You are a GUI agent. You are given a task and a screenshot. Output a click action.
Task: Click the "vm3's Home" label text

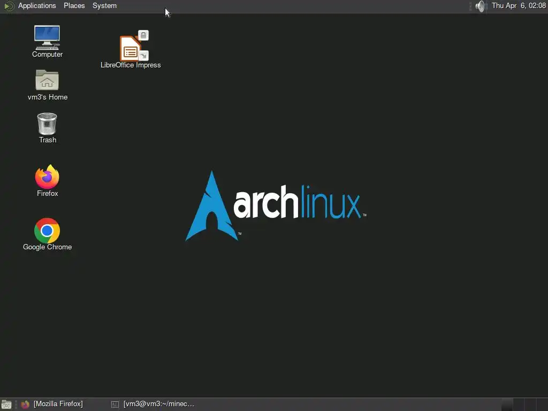click(x=48, y=97)
